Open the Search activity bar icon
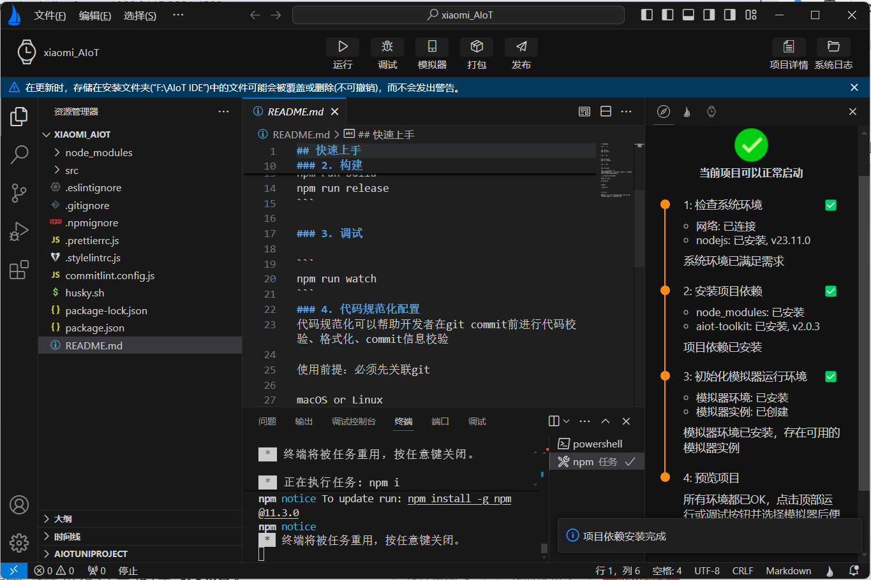Viewport: 871px width, 580px height. point(19,154)
